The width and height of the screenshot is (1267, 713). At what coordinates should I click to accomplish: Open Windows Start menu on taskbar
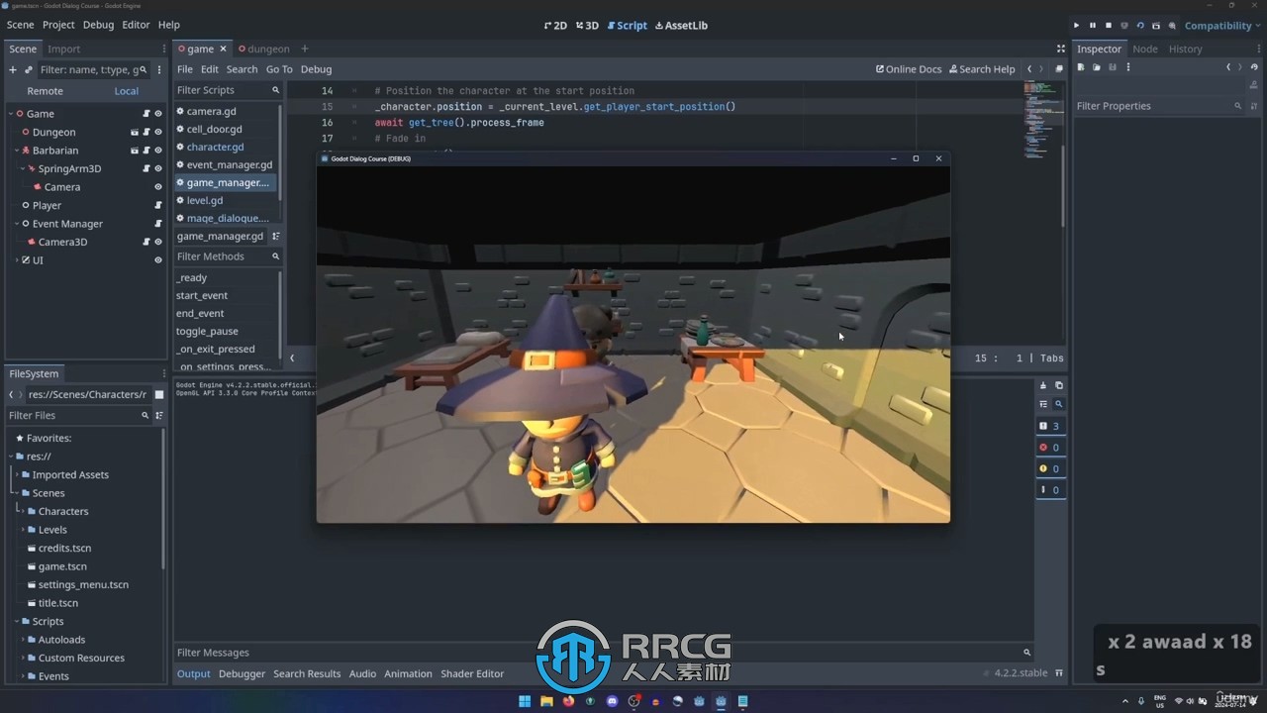(x=525, y=701)
